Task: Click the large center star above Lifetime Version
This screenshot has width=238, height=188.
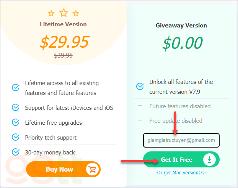Action: (x=64, y=13)
